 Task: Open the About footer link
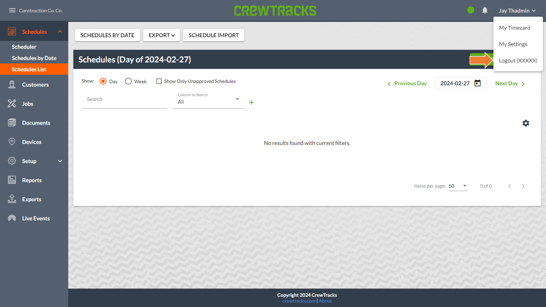point(325,301)
